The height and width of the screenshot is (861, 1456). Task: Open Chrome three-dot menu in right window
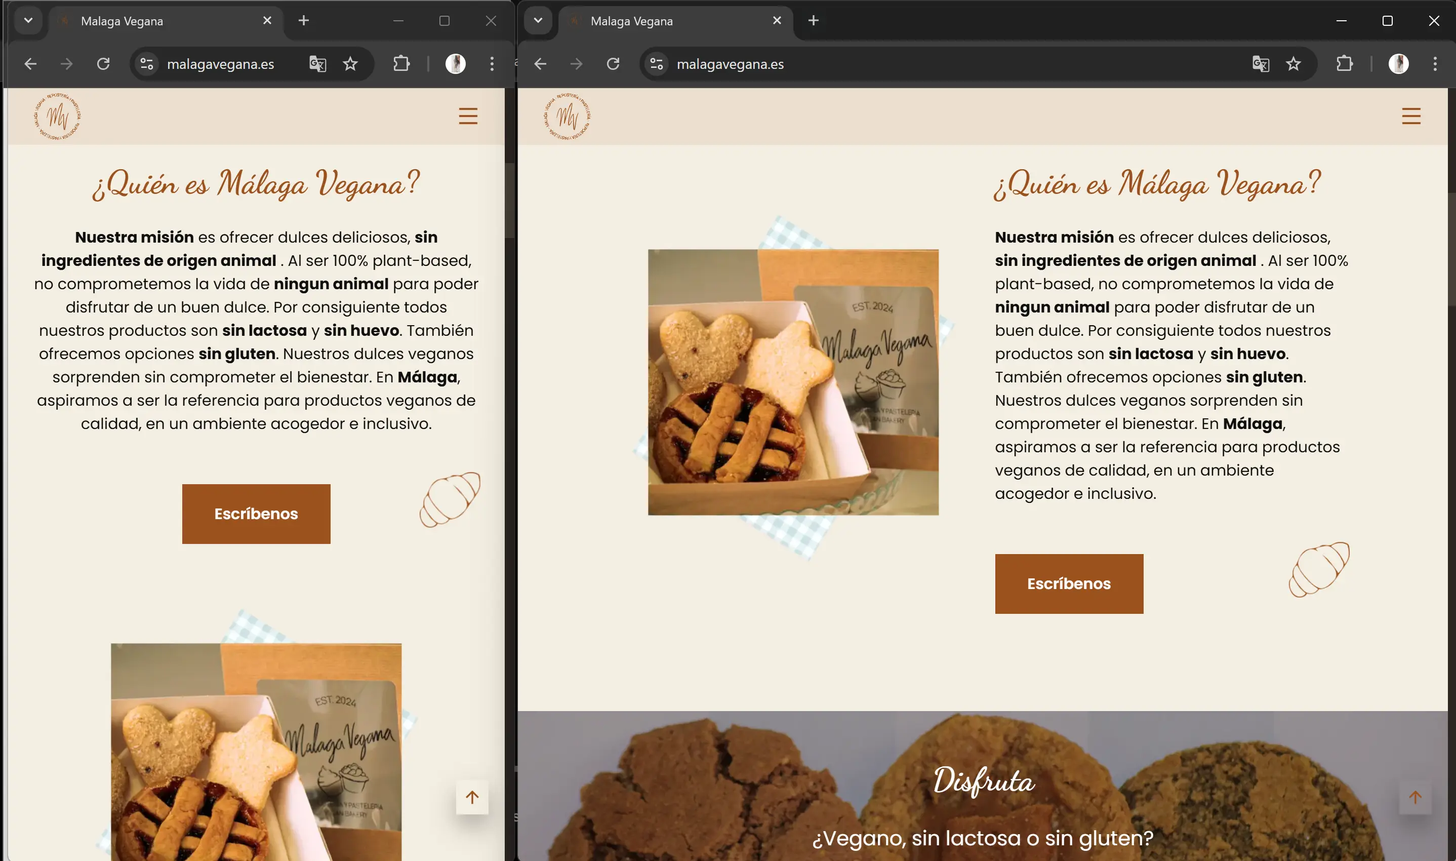point(1435,64)
